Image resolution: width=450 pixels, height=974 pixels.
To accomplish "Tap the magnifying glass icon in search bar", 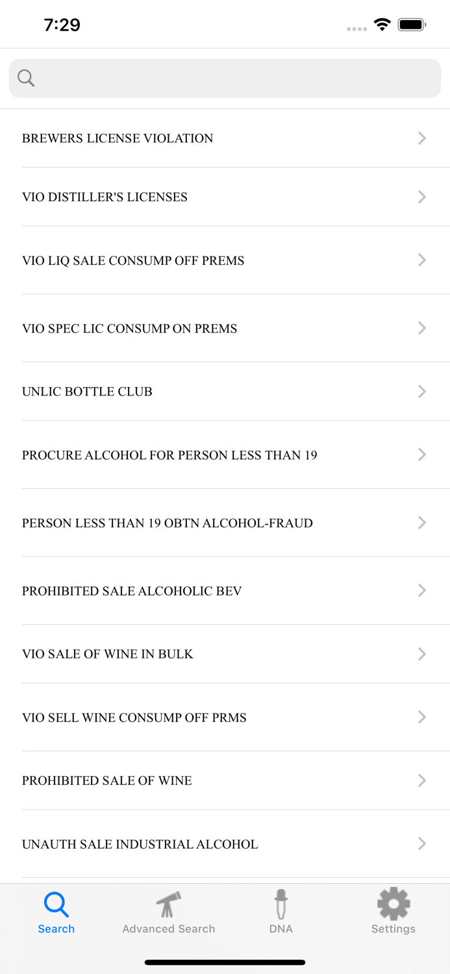I will pyautogui.click(x=26, y=78).
